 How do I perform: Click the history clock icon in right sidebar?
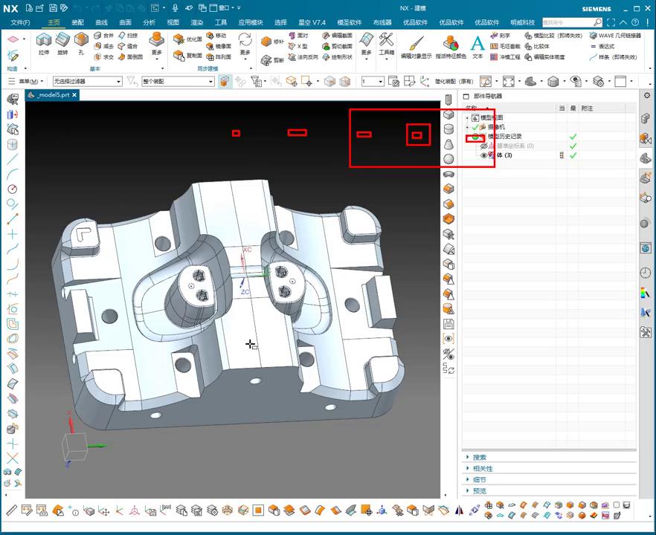[x=645, y=273]
